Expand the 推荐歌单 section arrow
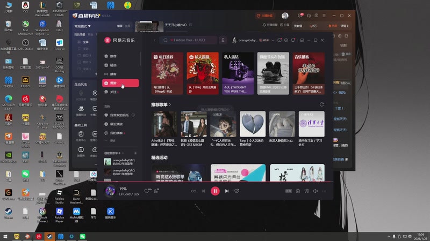 click(x=170, y=104)
